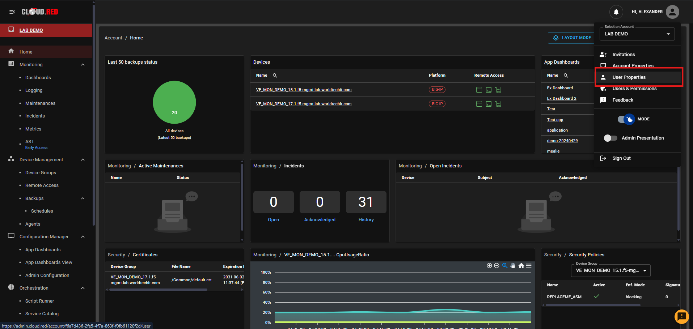Open web GUI access for VE_MON_DEMO_17.1 device

479,104
